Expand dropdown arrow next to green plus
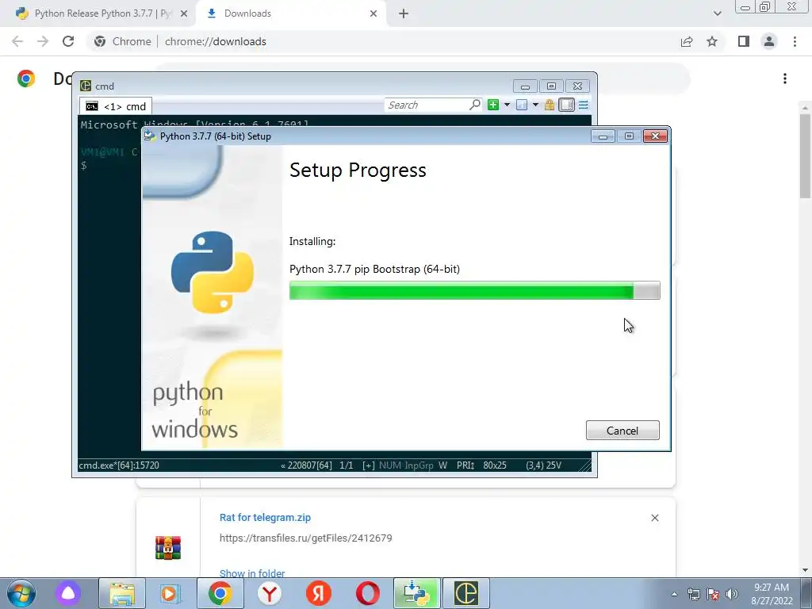The height and width of the screenshot is (609, 812). pos(507,105)
